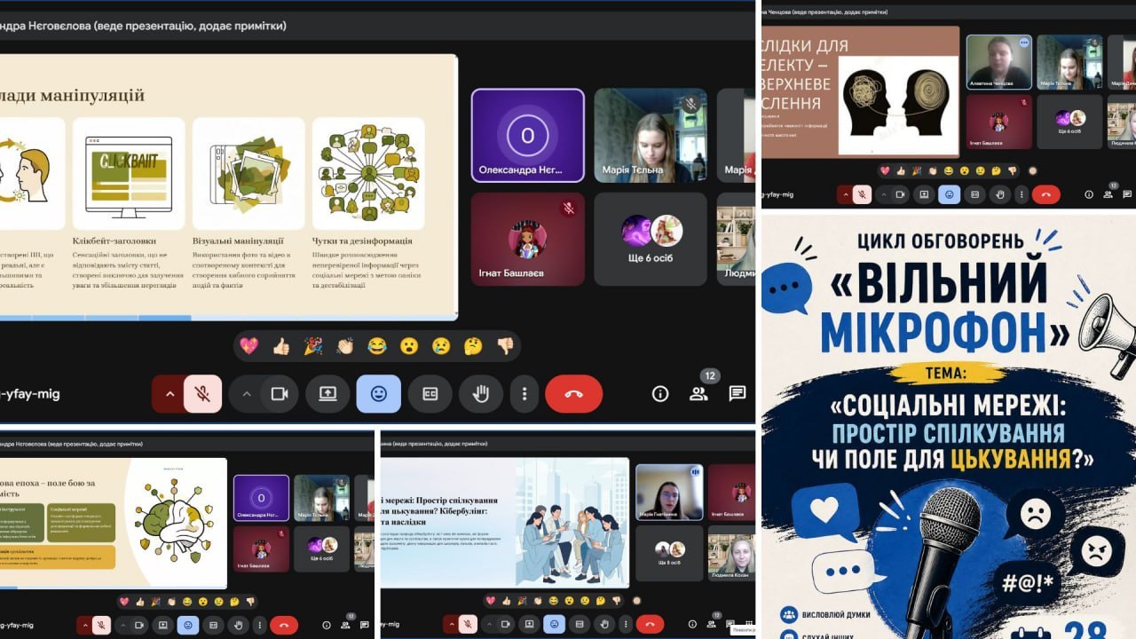Screen dimensions: 1136x639
Task: Send clapping hands reaction in the largest call
Action: [x=345, y=346]
